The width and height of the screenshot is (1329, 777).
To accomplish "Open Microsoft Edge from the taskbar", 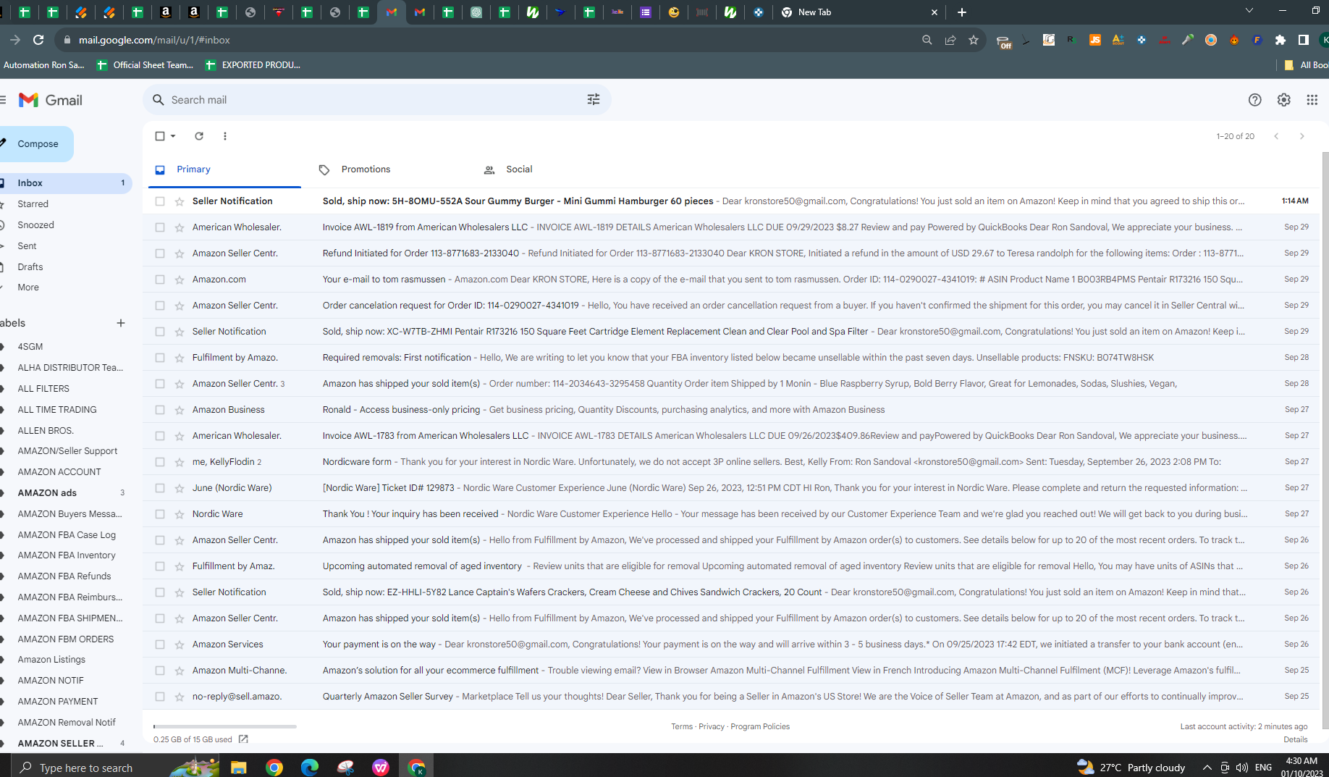I will (310, 767).
